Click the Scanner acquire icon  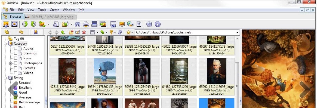(x=94, y=24)
